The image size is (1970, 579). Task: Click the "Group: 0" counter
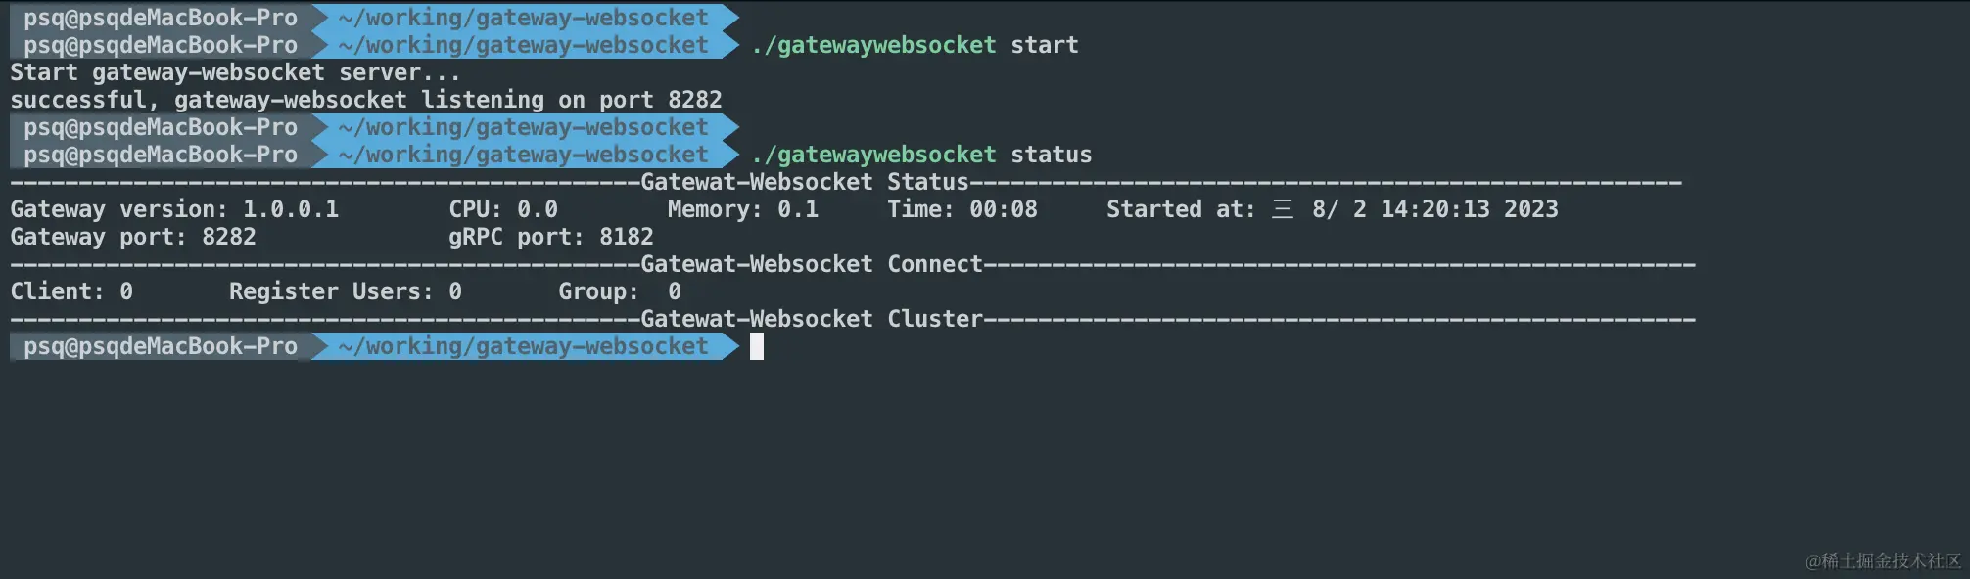tap(619, 291)
